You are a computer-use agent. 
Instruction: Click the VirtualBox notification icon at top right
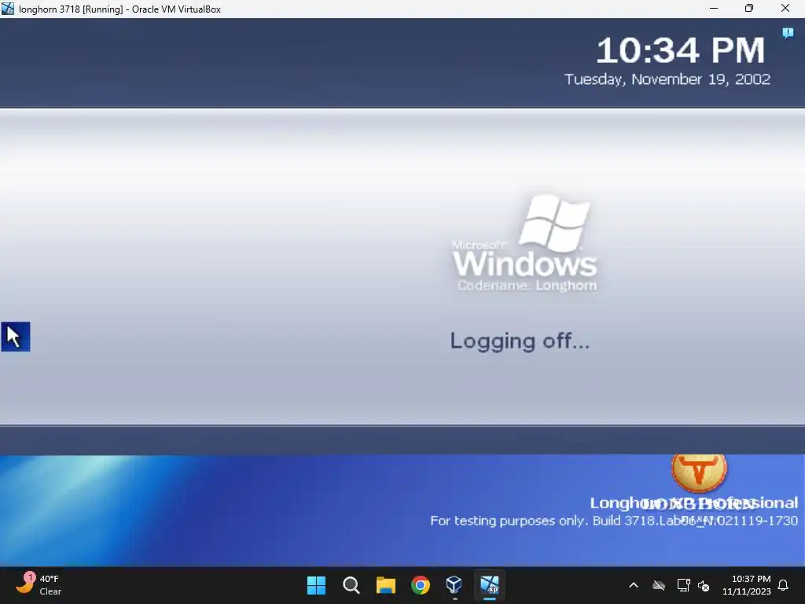tap(788, 33)
